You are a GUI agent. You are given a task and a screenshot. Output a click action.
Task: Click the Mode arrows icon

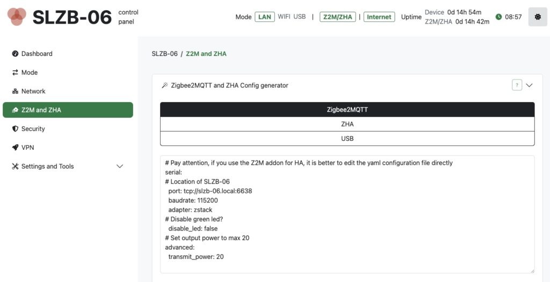click(x=15, y=73)
